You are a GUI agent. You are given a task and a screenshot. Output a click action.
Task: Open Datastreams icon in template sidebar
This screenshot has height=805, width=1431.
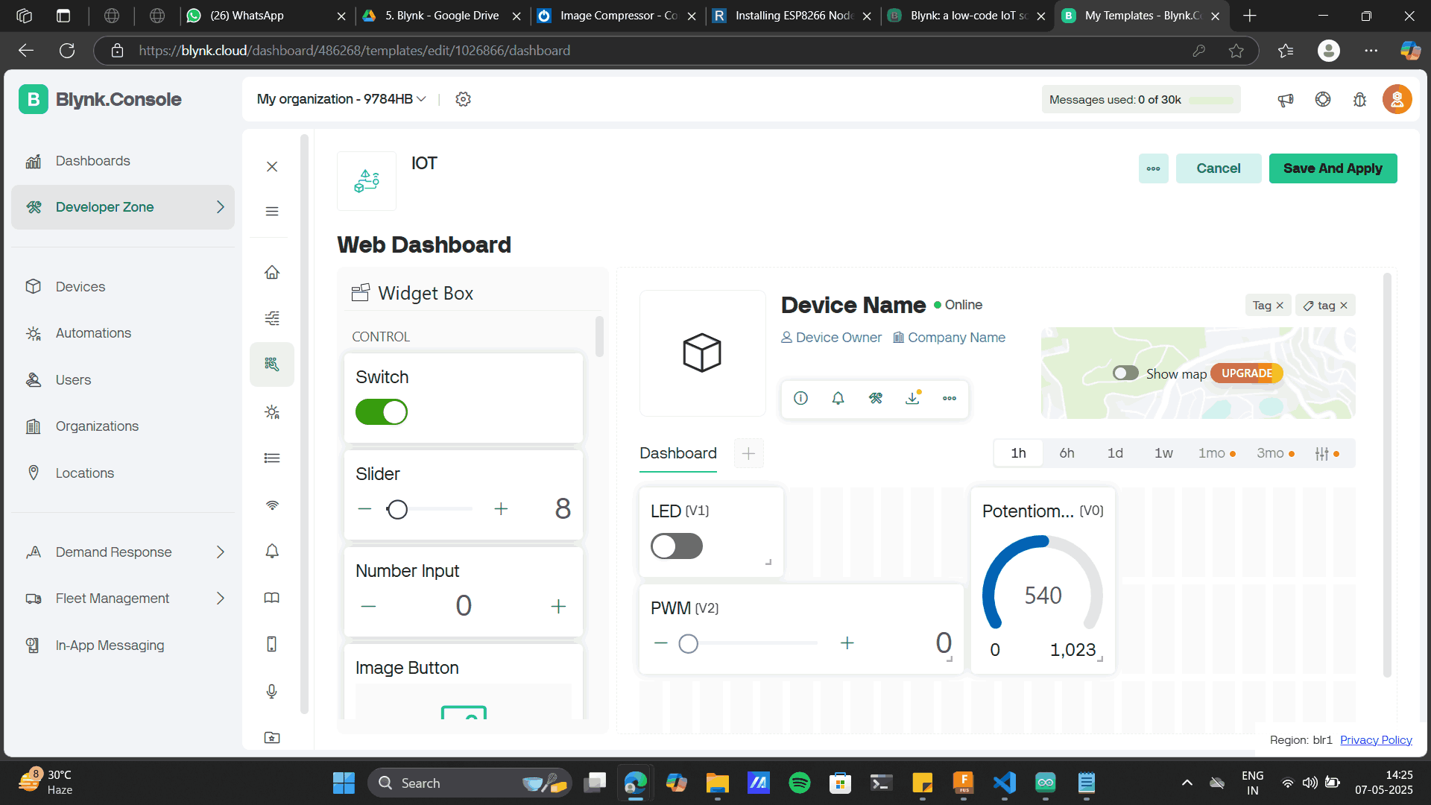[272, 318]
